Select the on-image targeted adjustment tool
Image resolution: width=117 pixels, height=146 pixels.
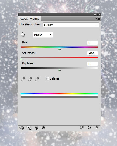[x=22, y=34]
